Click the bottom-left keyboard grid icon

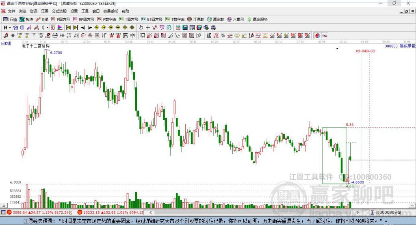point(3,212)
